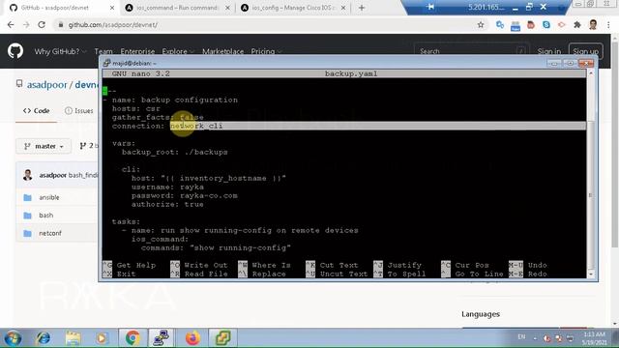619x348 pixels.
Task: Open the Python taskbar icon
Action: click(222, 338)
